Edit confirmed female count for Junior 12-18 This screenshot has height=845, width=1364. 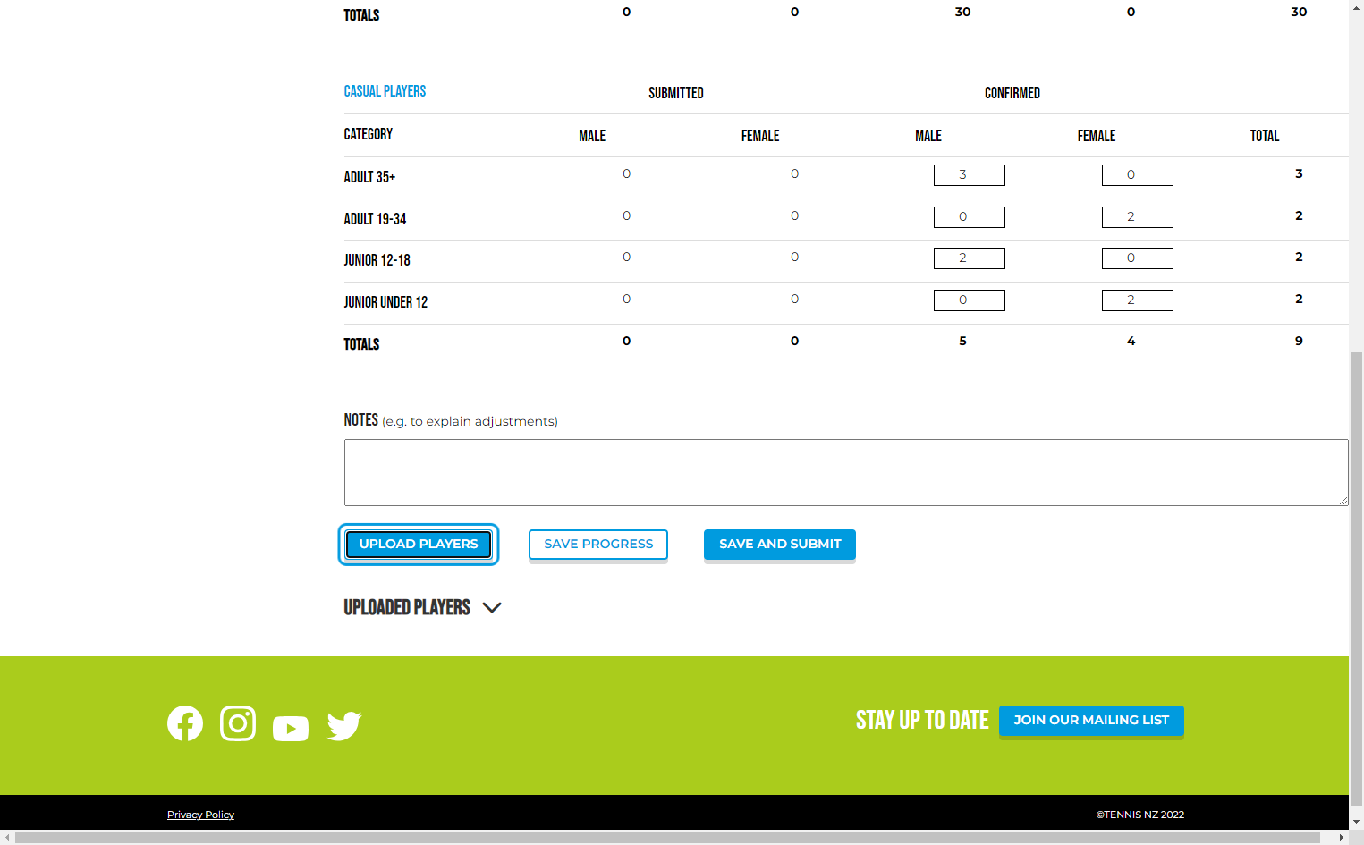coord(1138,258)
